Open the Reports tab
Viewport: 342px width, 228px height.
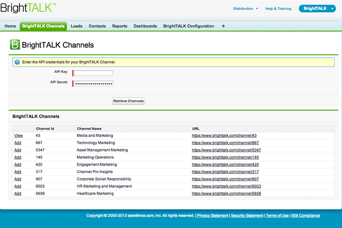[x=119, y=26]
